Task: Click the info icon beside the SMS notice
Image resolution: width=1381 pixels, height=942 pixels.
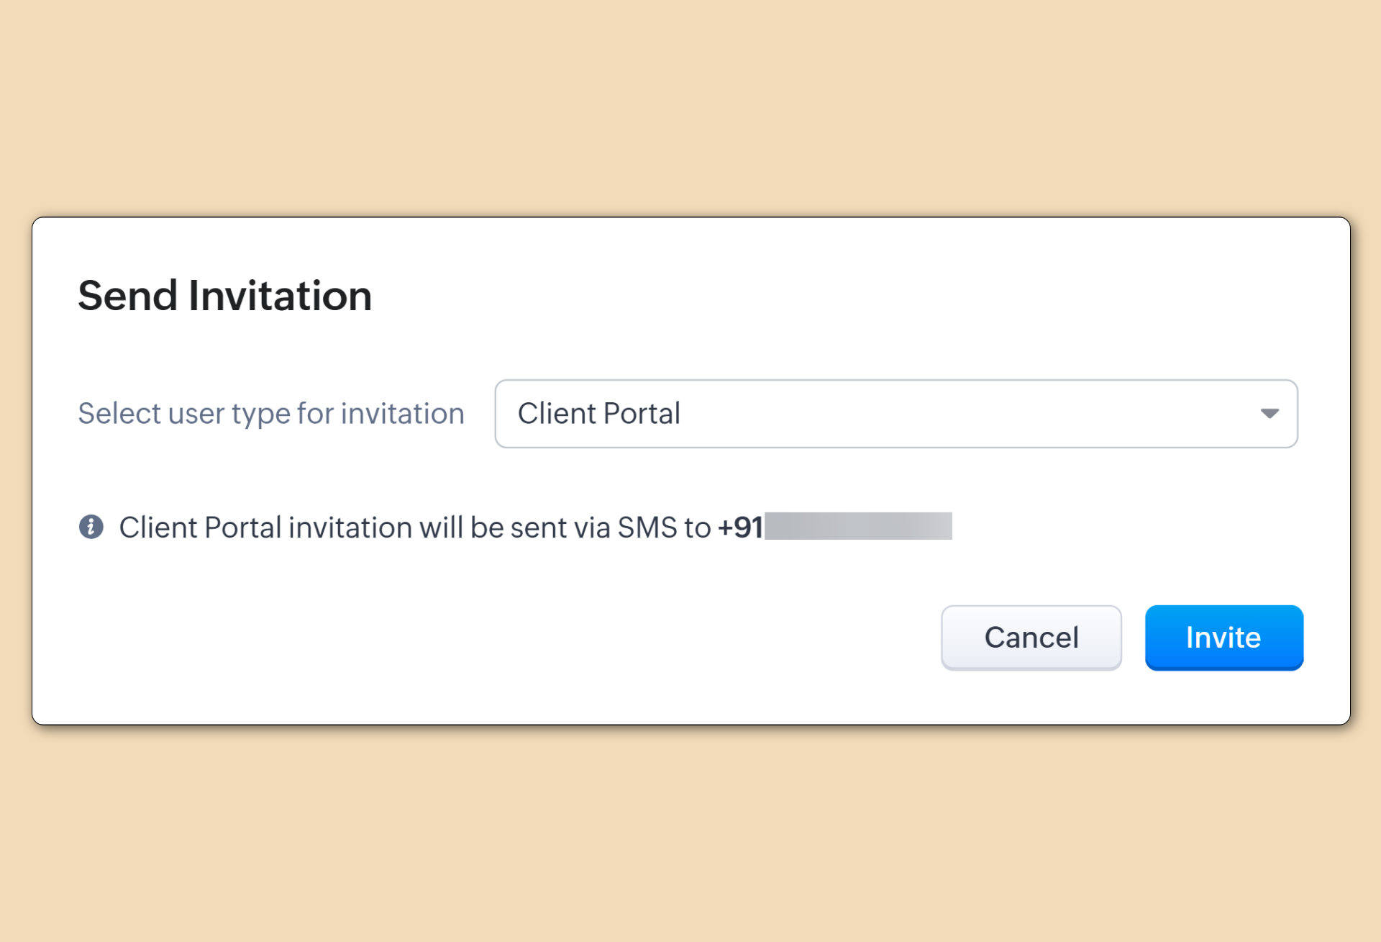Action: coord(91,527)
